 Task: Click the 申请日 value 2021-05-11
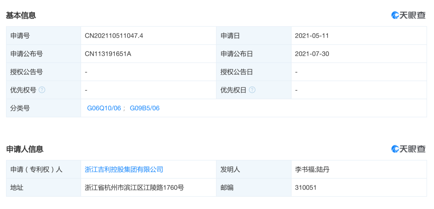(312, 36)
